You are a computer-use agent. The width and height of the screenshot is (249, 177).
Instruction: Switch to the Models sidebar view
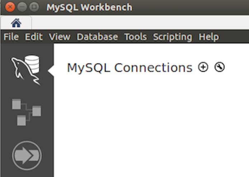(27, 112)
